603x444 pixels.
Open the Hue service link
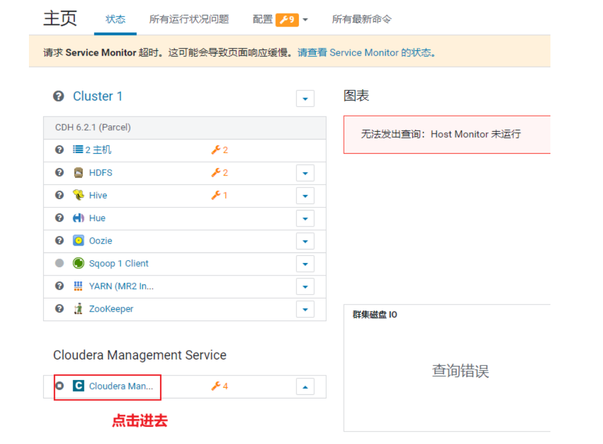click(x=97, y=218)
